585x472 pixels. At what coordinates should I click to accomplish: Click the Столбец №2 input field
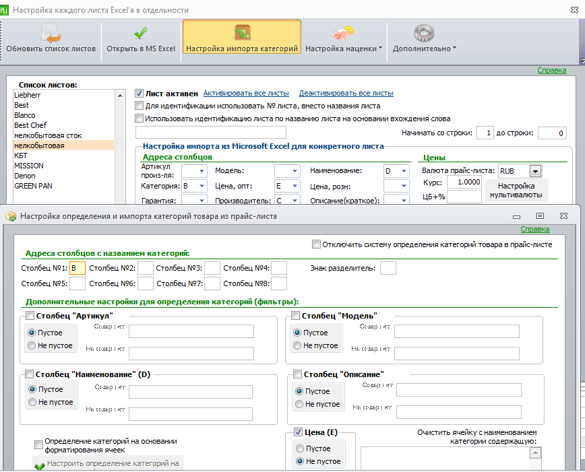pos(145,268)
